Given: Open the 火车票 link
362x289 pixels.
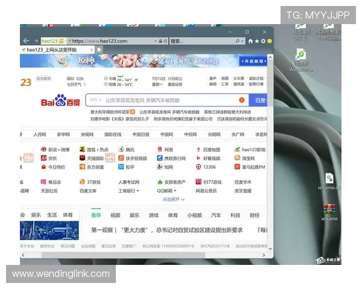Looking at the screenshot, I should tap(238, 78).
